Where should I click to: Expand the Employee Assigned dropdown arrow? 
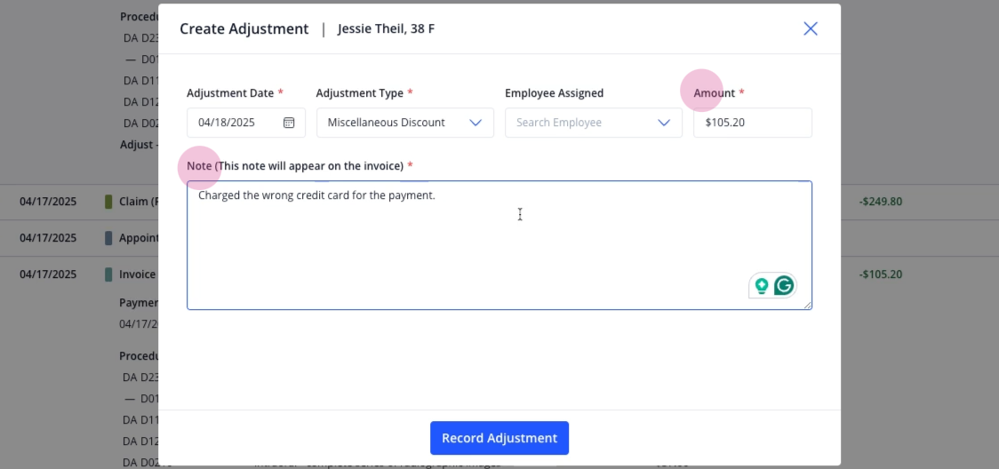664,123
